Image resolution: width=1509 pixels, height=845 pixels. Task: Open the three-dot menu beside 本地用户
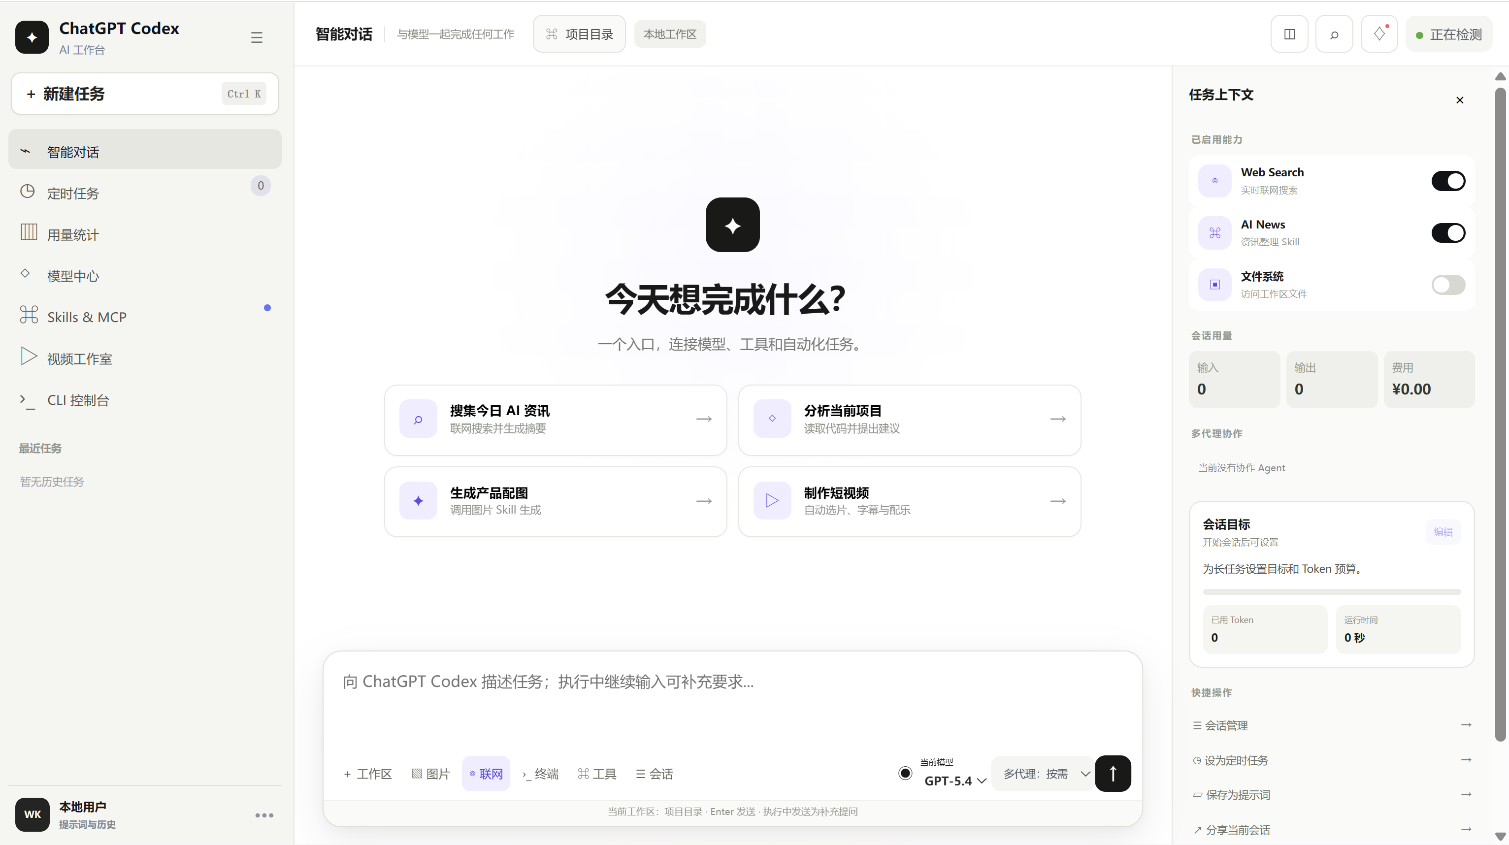(264, 815)
